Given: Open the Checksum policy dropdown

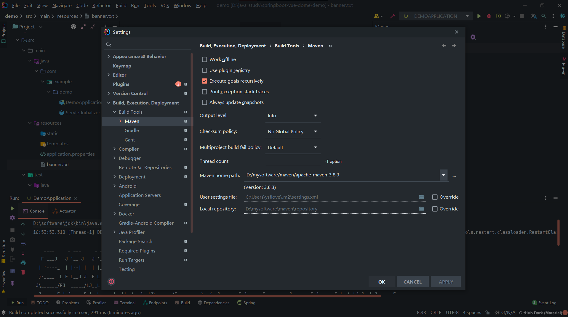Looking at the screenshot, I should 293,131.
